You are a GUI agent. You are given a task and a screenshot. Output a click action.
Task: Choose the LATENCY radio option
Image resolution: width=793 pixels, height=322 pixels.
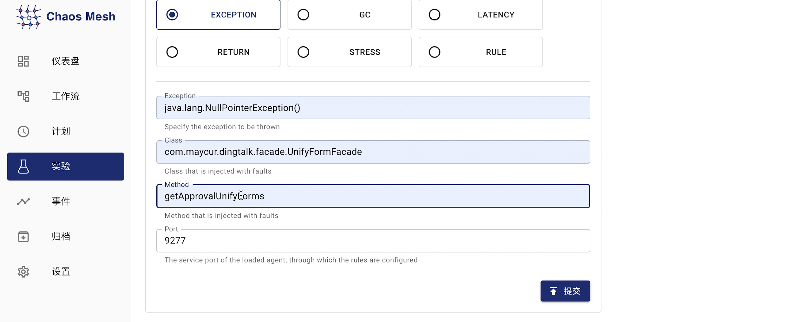(434, 15)
